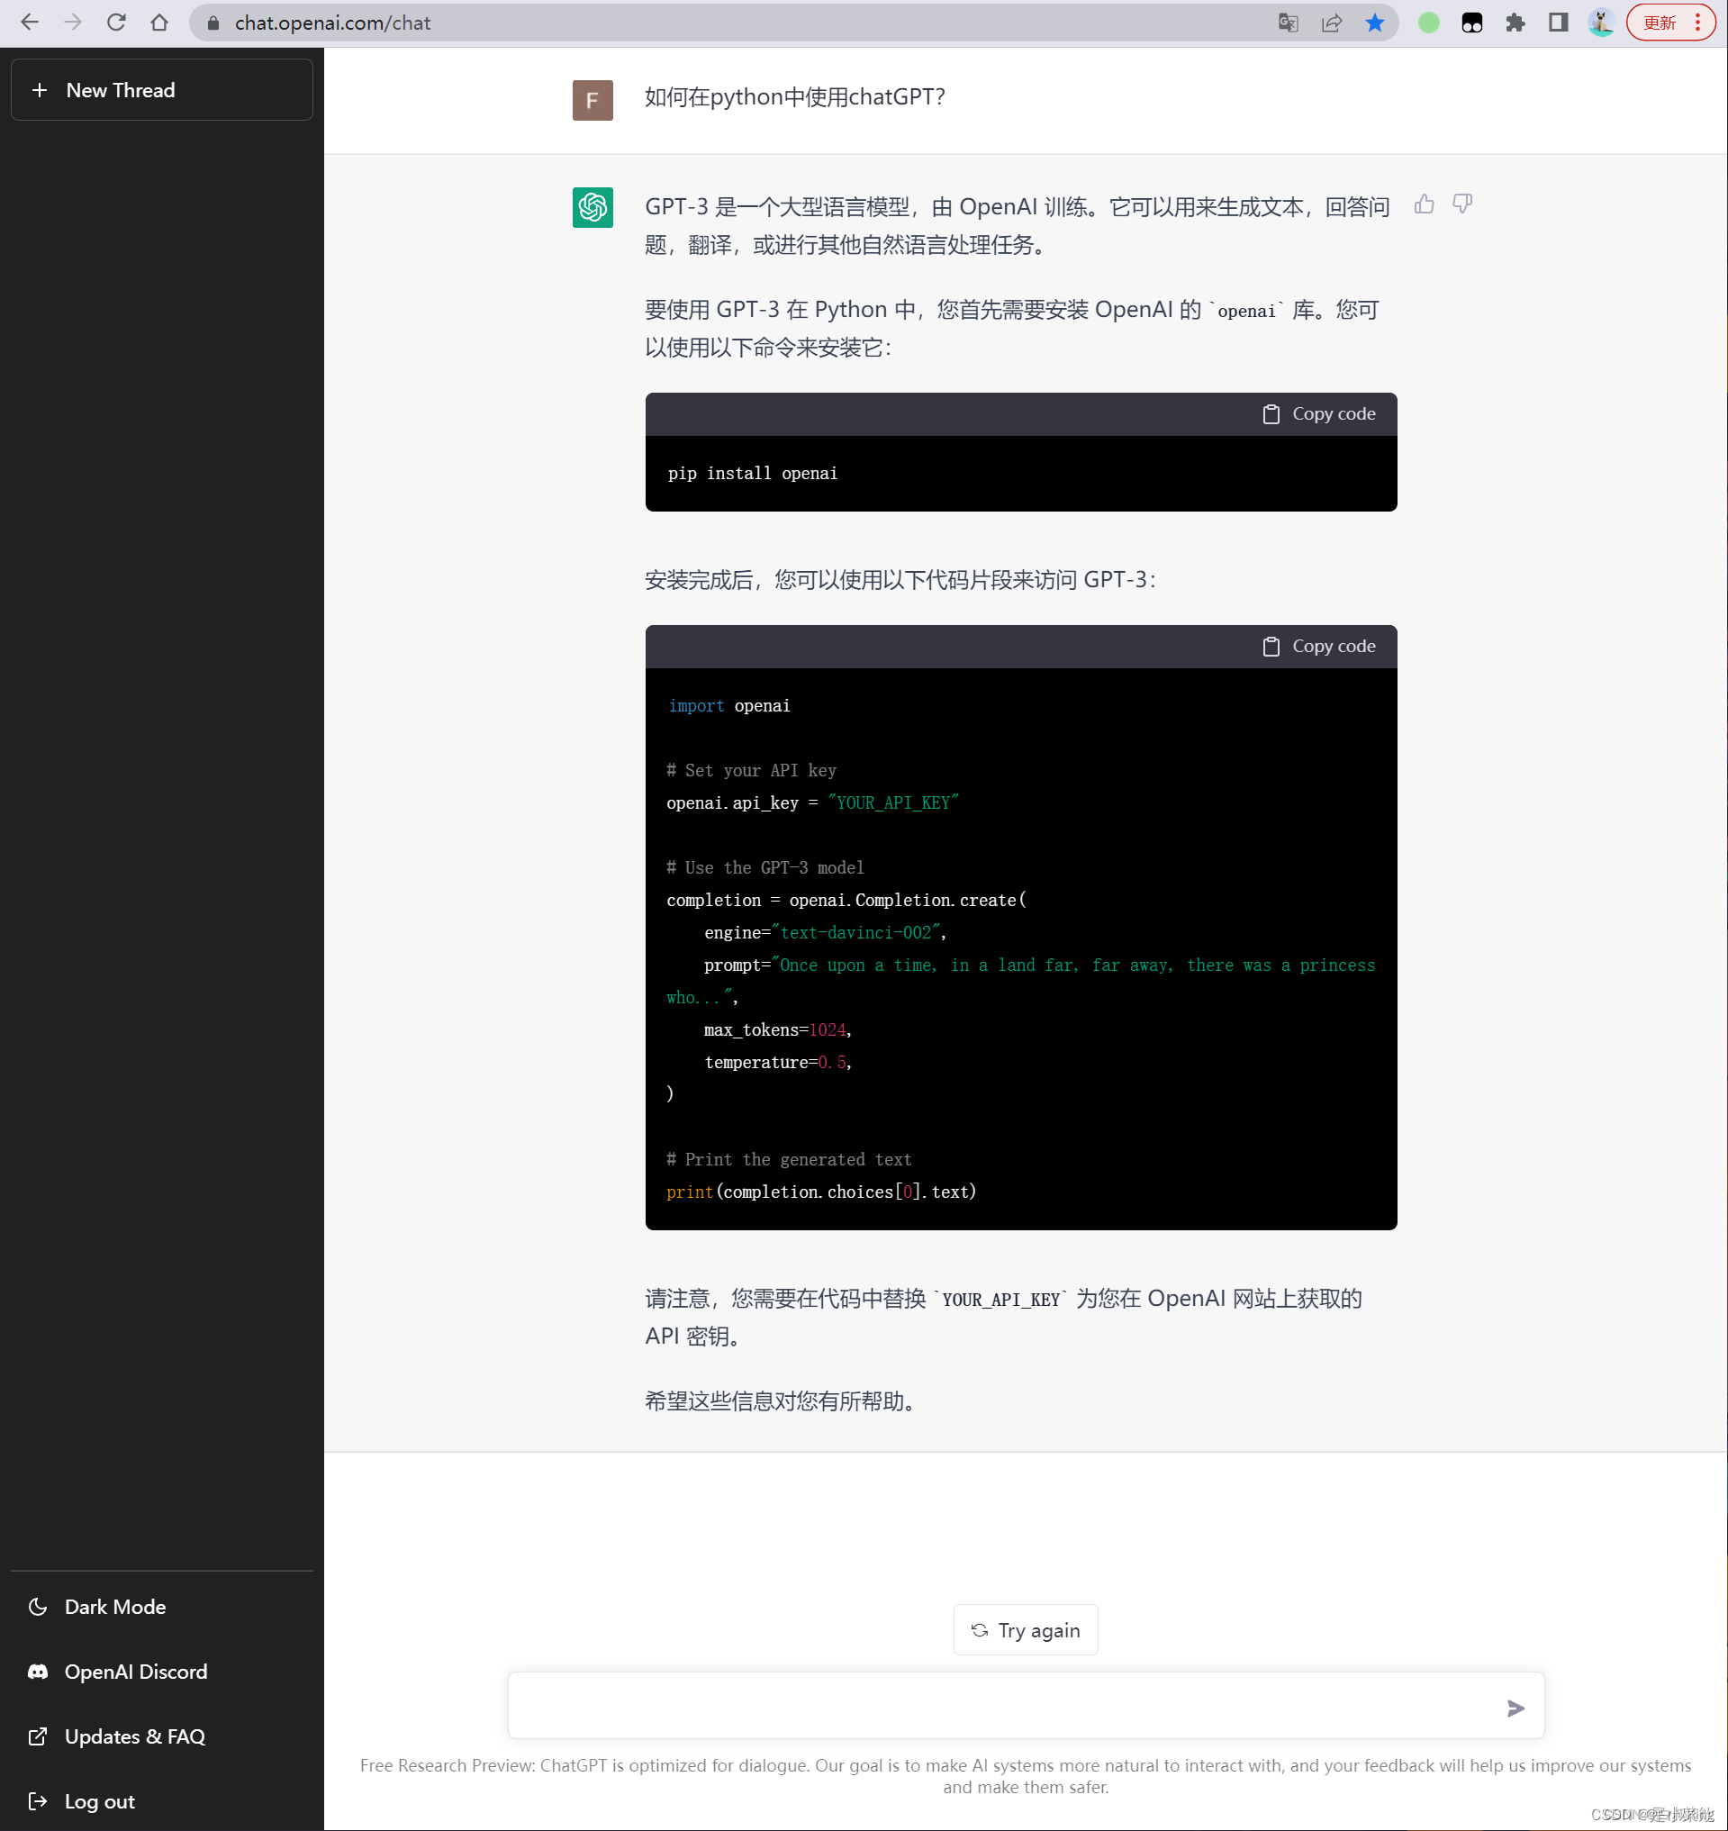Open the browser home page icon
1728x1831 pixels.
[159, 23]
